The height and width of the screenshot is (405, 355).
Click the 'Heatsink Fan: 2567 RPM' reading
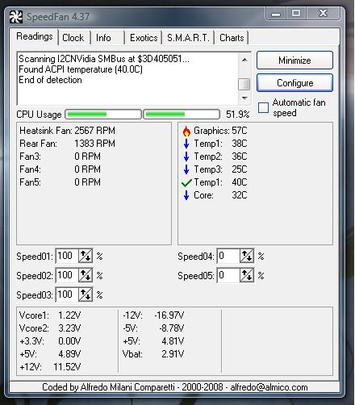click(x=67, y=131)
